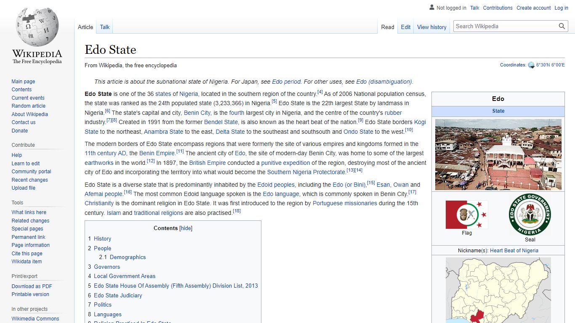Screen dimensions: 575x323
Task: Open the Contributions link in the header
Action: click(x=498, y=8)
